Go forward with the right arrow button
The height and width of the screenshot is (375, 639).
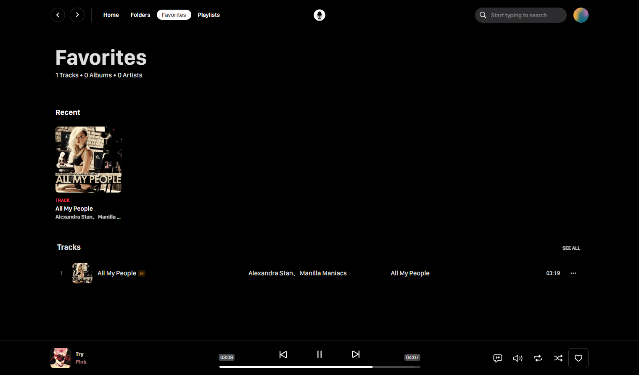(77, 15)
